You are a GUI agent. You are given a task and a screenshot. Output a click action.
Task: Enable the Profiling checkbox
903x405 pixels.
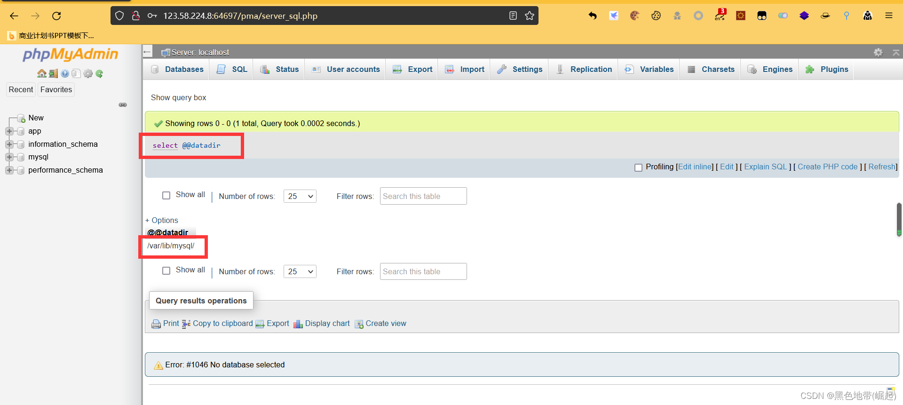pos(638,167)
